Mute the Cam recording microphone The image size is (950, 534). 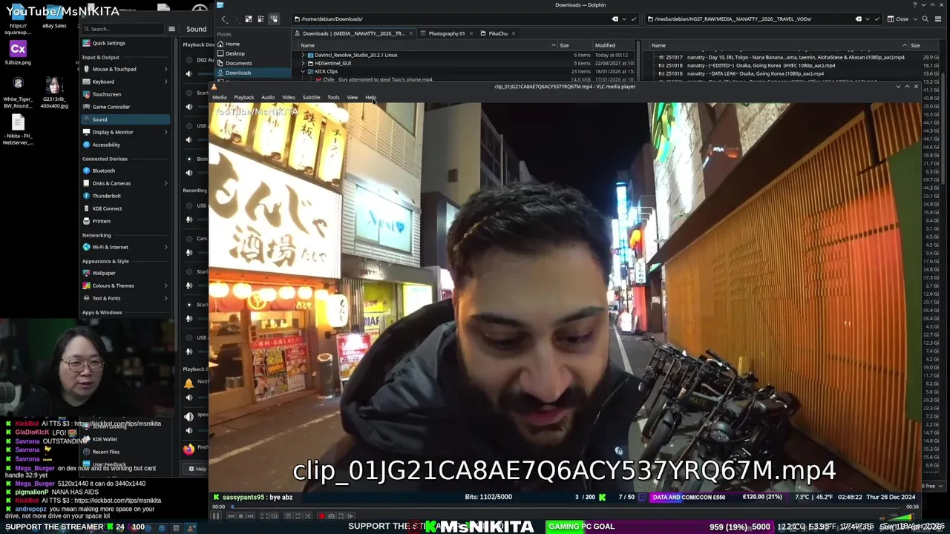[189, 252]
